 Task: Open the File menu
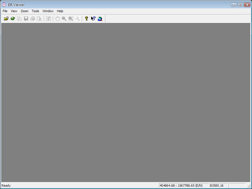pos(5,11)
